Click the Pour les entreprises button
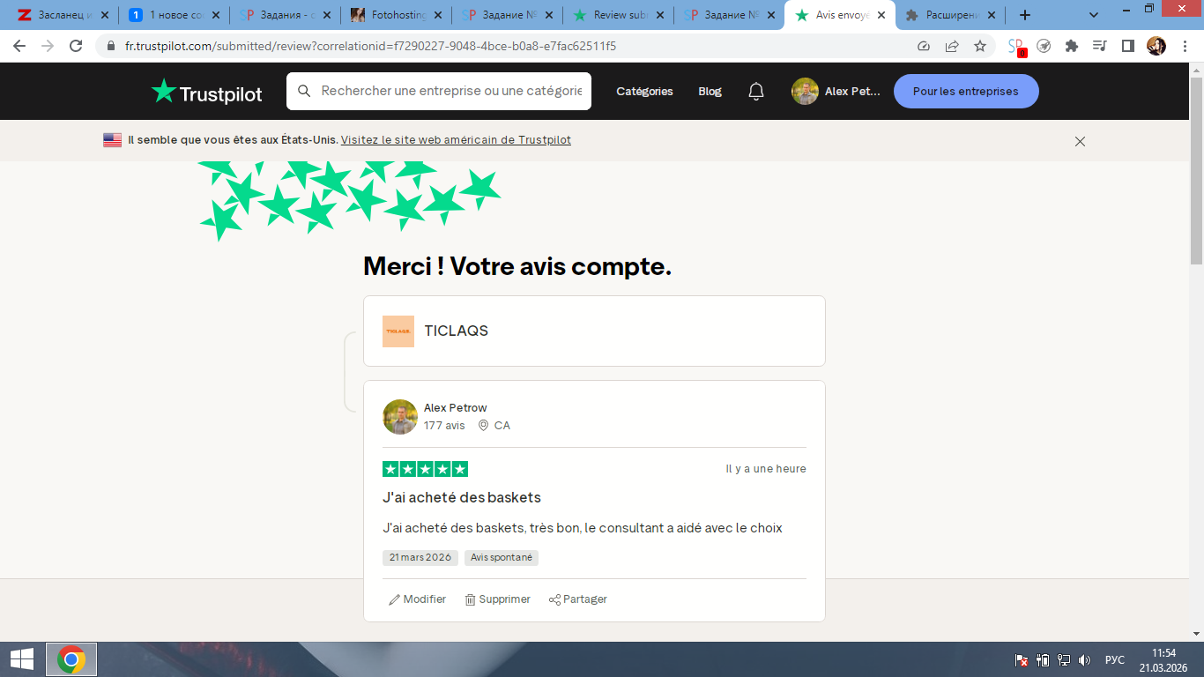The image size is (1204, 677). coord(966,92)
